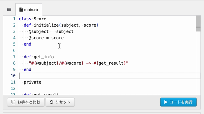The height and width of the screenshot is (114, 204).
Task: Compare with the sample using お手本と比較
Action: coord(26,102)
